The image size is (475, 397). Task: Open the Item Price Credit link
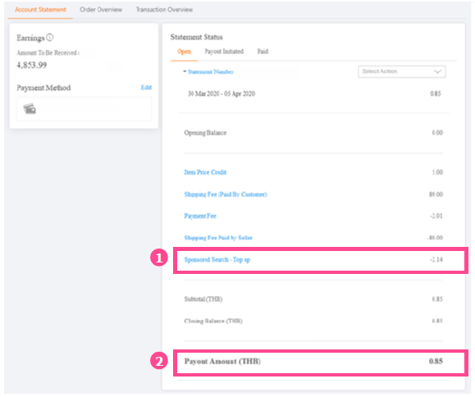coord(205,172)
